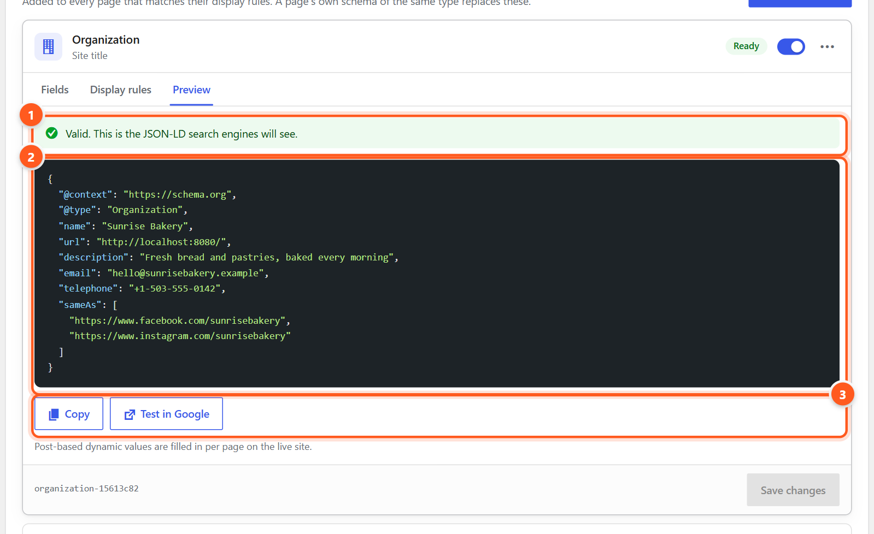The image size is (874, 534).
Task: Click the Save changes button
Action: 793,490
